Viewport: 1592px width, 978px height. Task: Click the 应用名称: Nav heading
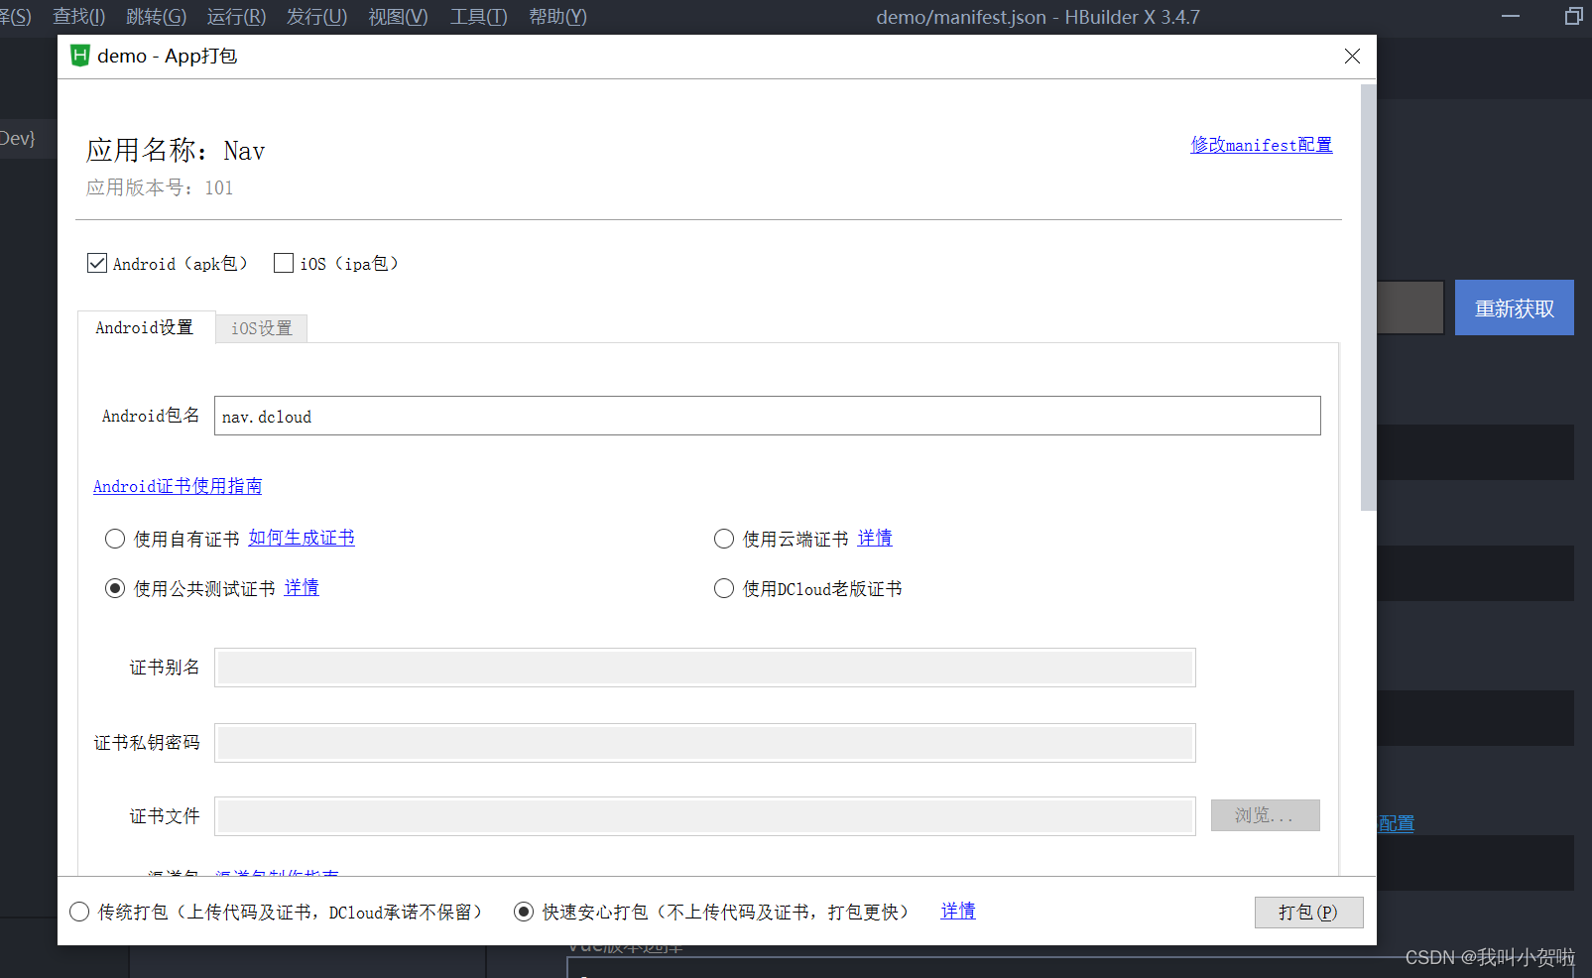pyautogui.click(x=176, y=150)
